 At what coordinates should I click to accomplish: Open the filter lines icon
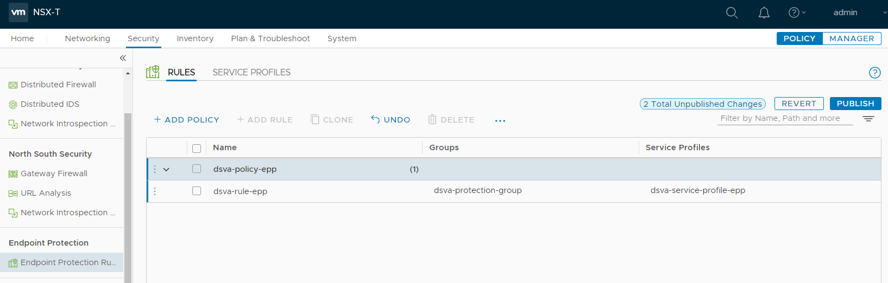pyautogui.click(x=868, y=119)
